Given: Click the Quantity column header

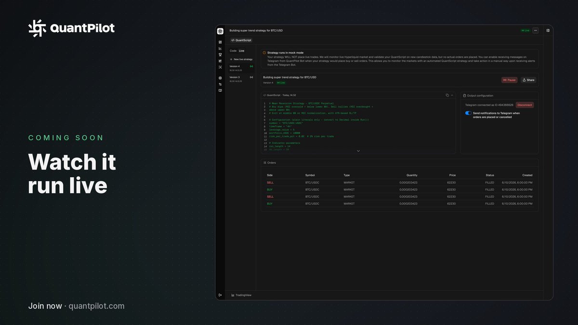Looking at the screenshot, I should (412, 175).
